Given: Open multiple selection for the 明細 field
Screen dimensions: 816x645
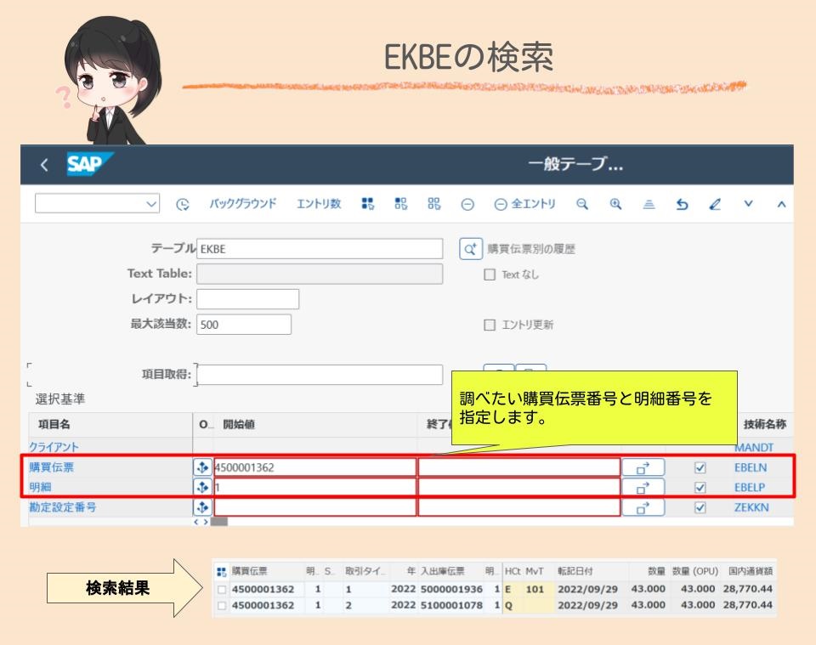Looking at the screenshot, I should click(201, 487).
